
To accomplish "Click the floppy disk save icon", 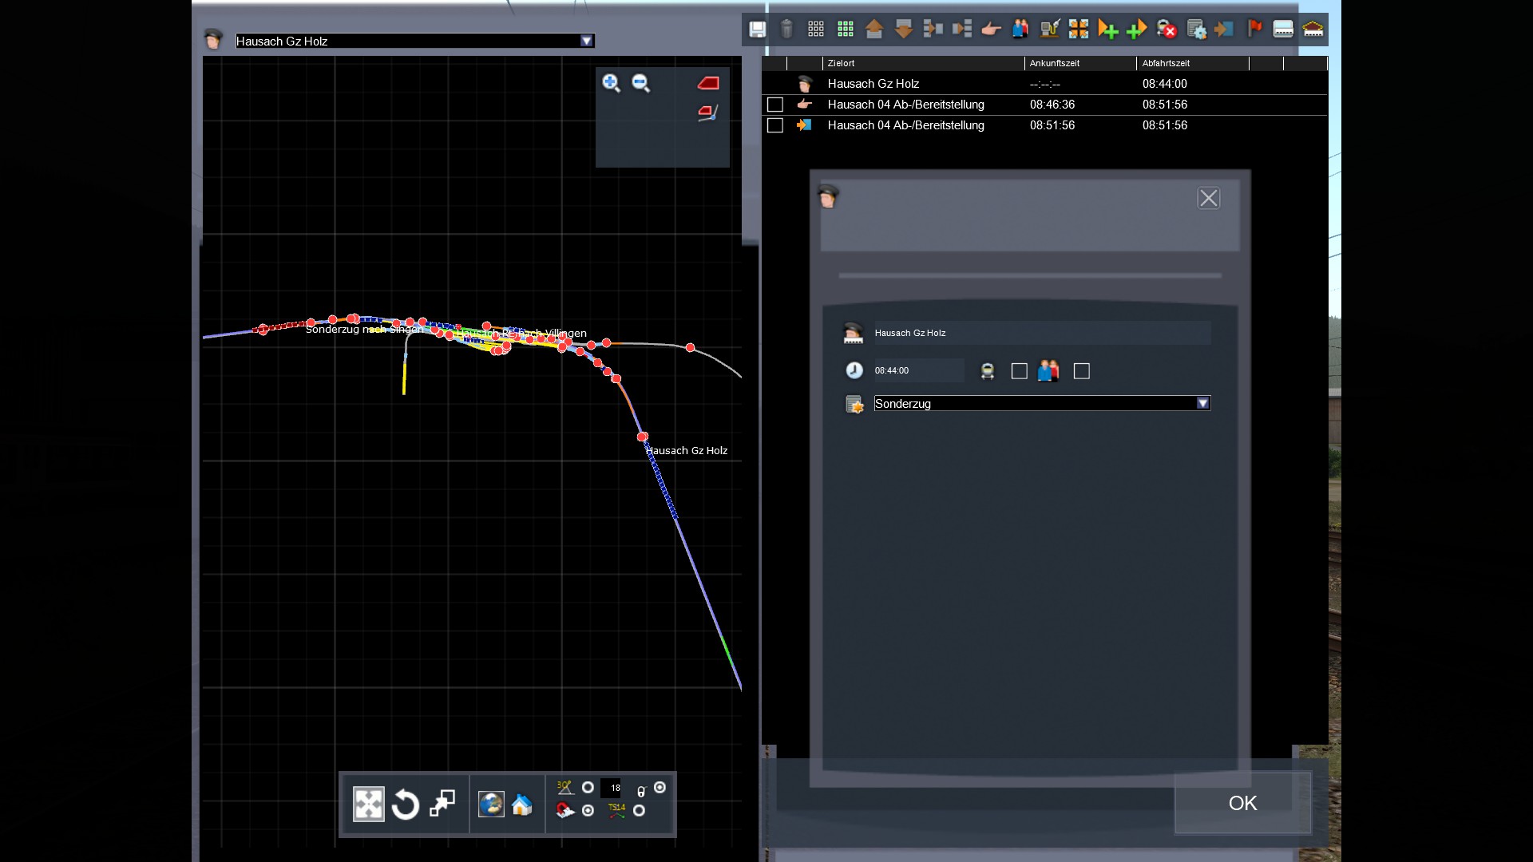I will (x=757, y=30).
